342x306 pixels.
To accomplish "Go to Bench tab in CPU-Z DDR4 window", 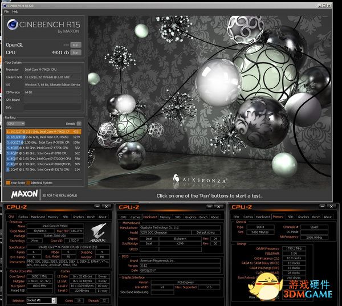I will click(316, 217).
